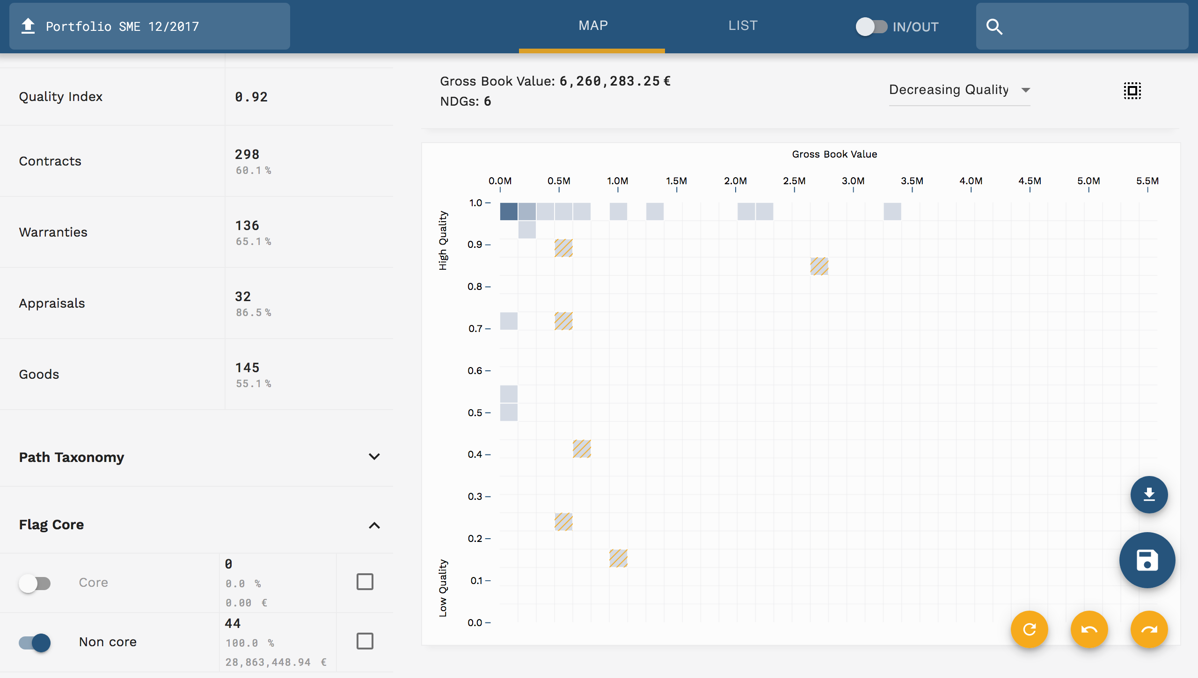Click the download icon to export data
The width and height of the screenshot is (1198, 678).
point(1148,495)
